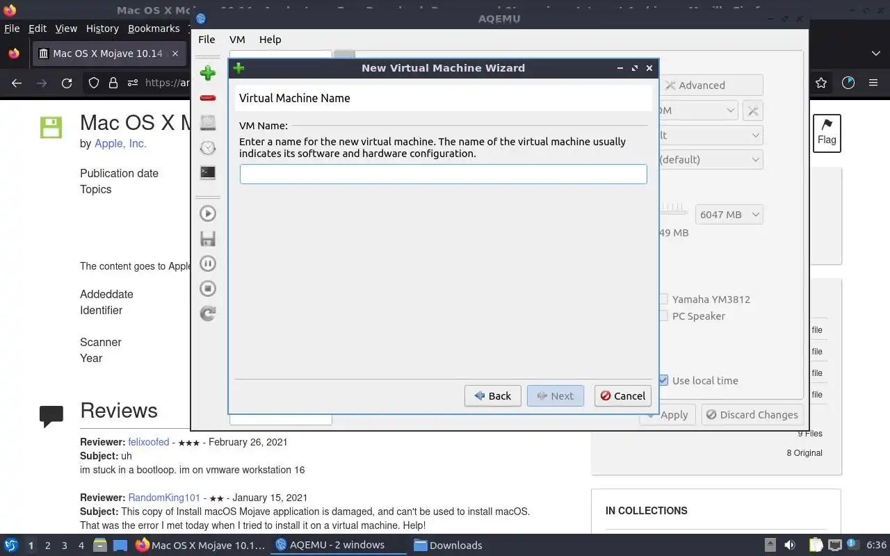Click the tools icon beside the ROM dropdown
Screen dimensions: 890x556
tap(752, 111)
